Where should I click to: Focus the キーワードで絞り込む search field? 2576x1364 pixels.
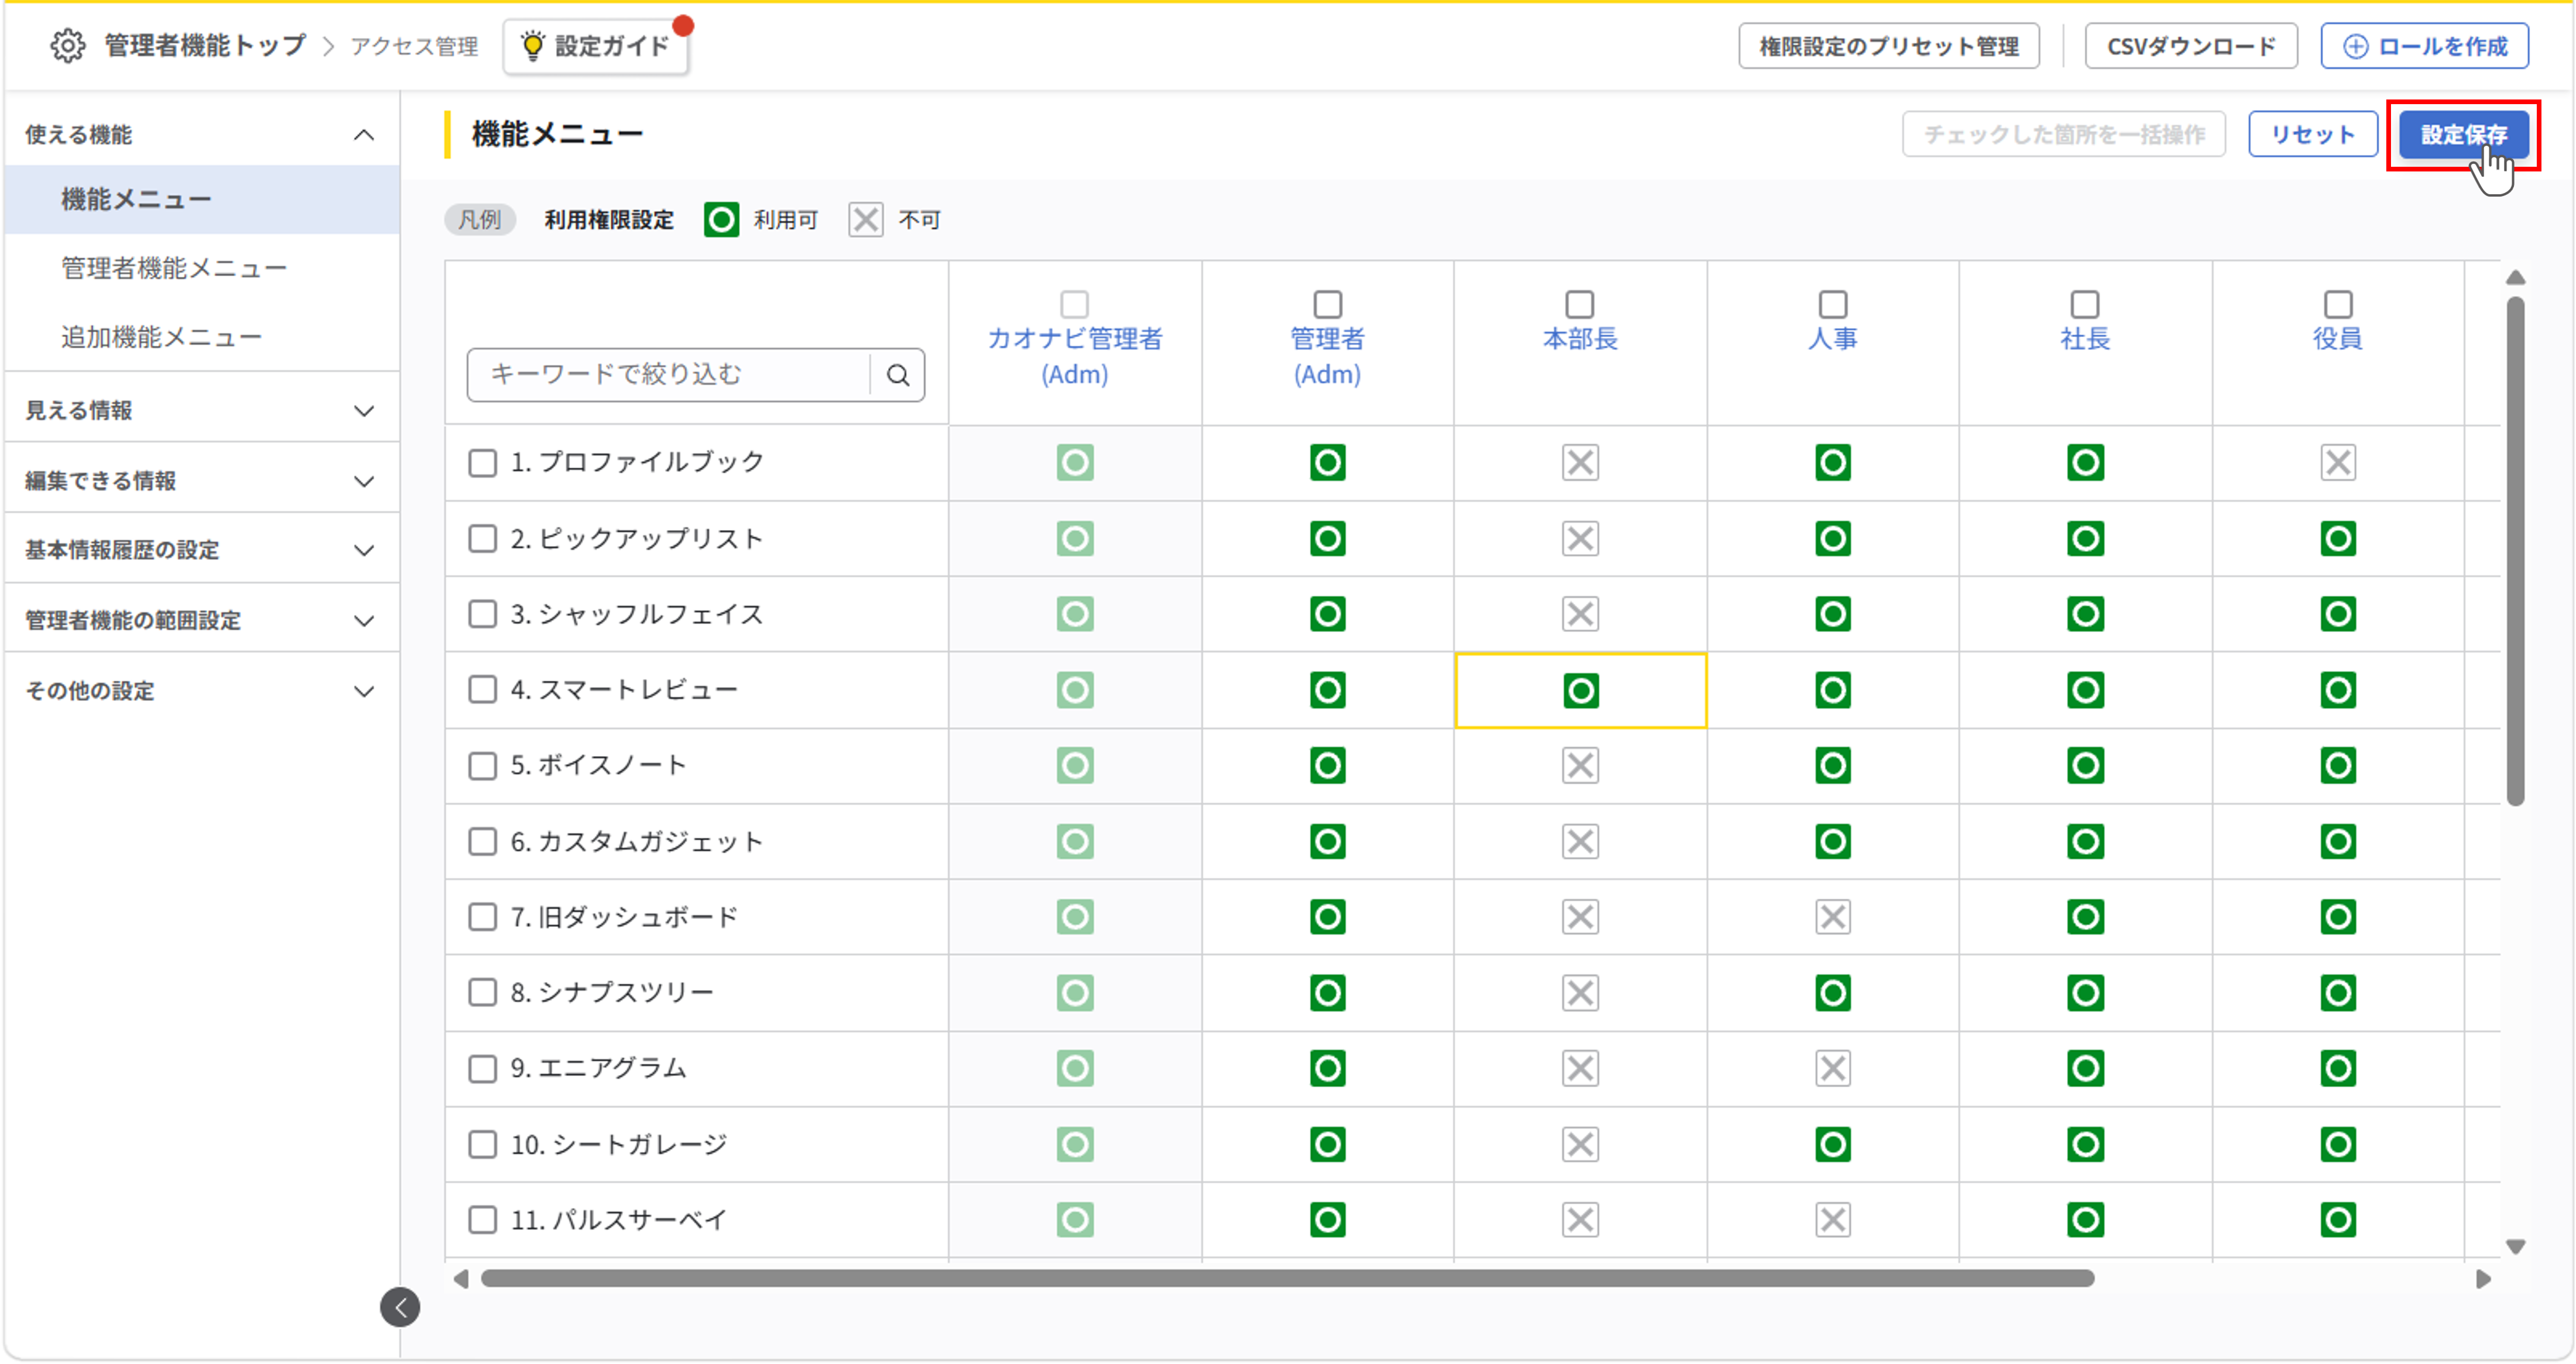pyautogui.click(x=668, y=375)
